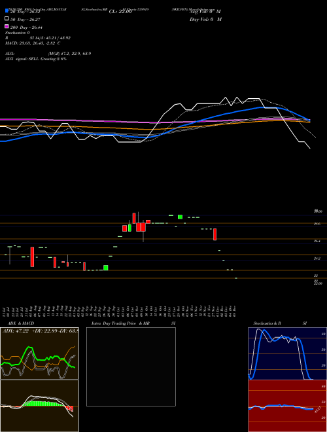327x432 pixels.
Task: Click the 'MACD: 23.63, 26.45, -2.82 C' readout
Action: [33, 43]
